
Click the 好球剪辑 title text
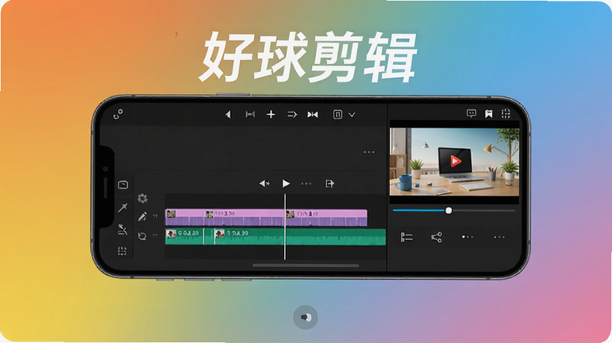coord(308,57)
